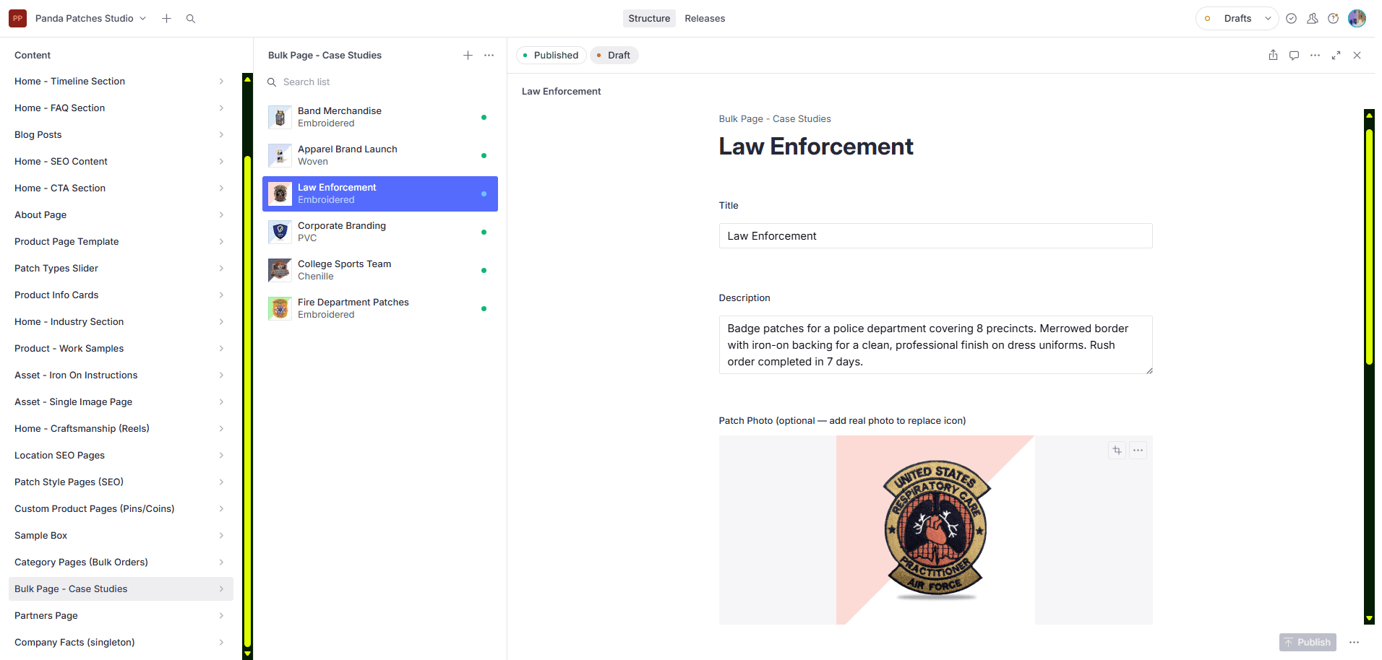Select the Published version chip
Image resolution: width=1382 pixels, height=660 pixels.
coord(551,56)
